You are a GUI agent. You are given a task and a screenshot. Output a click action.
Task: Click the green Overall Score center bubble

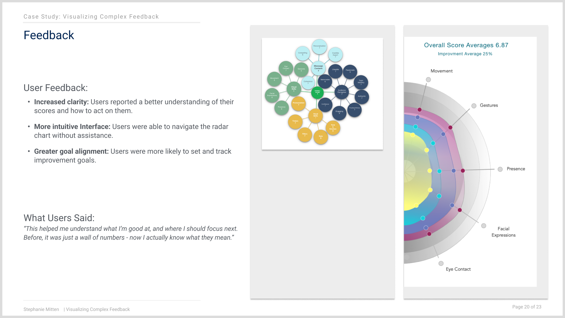[x=317, y=92]
